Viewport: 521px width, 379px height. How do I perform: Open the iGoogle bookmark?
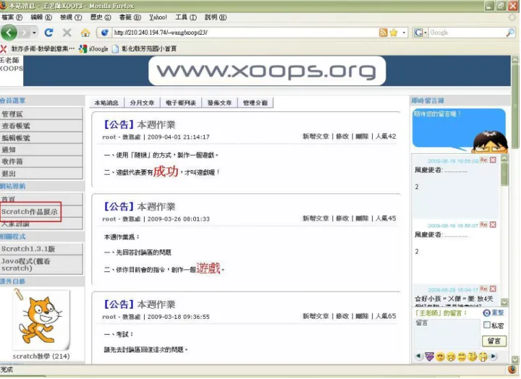(x=93, y=49)
